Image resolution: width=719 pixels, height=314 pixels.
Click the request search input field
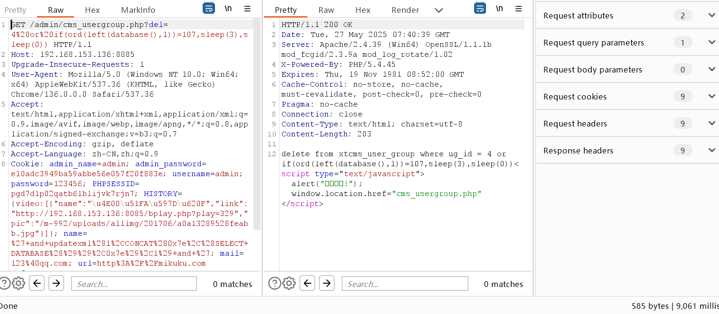134,284
